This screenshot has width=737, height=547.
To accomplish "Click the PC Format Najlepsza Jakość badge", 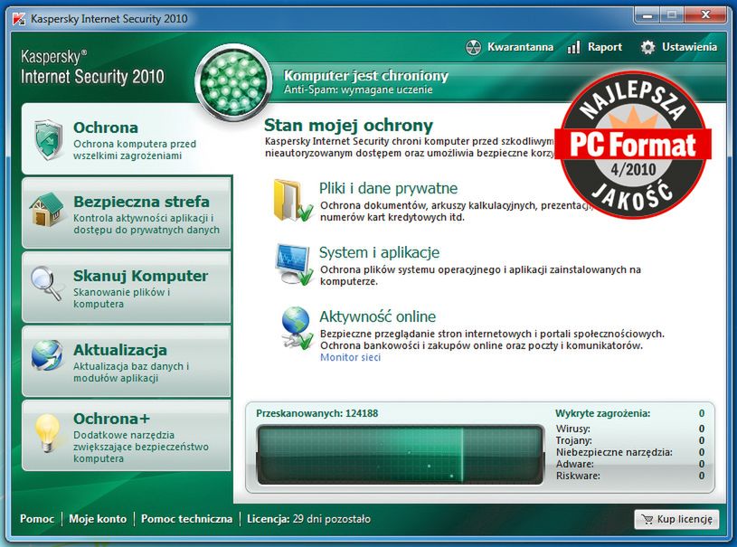I will point(633,145).
